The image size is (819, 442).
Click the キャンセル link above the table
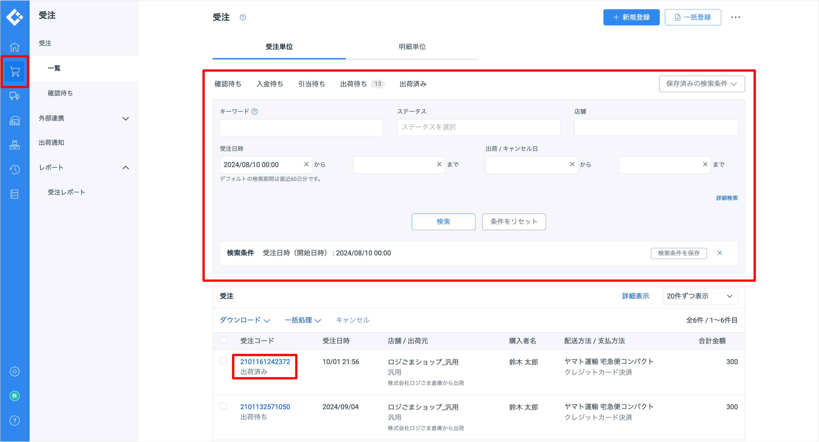[353, 320]
